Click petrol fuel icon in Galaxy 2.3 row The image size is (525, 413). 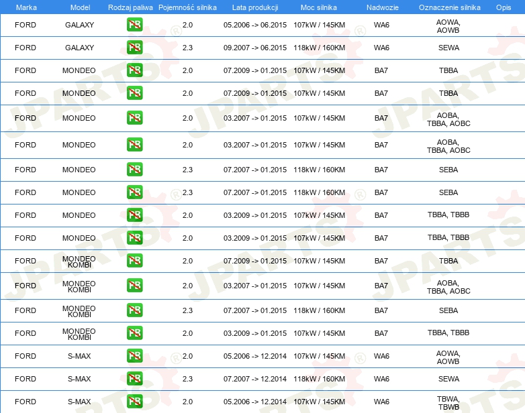click(134, 48)
